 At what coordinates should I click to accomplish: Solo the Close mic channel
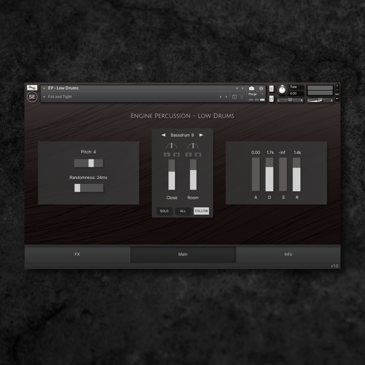coord(167,154)
